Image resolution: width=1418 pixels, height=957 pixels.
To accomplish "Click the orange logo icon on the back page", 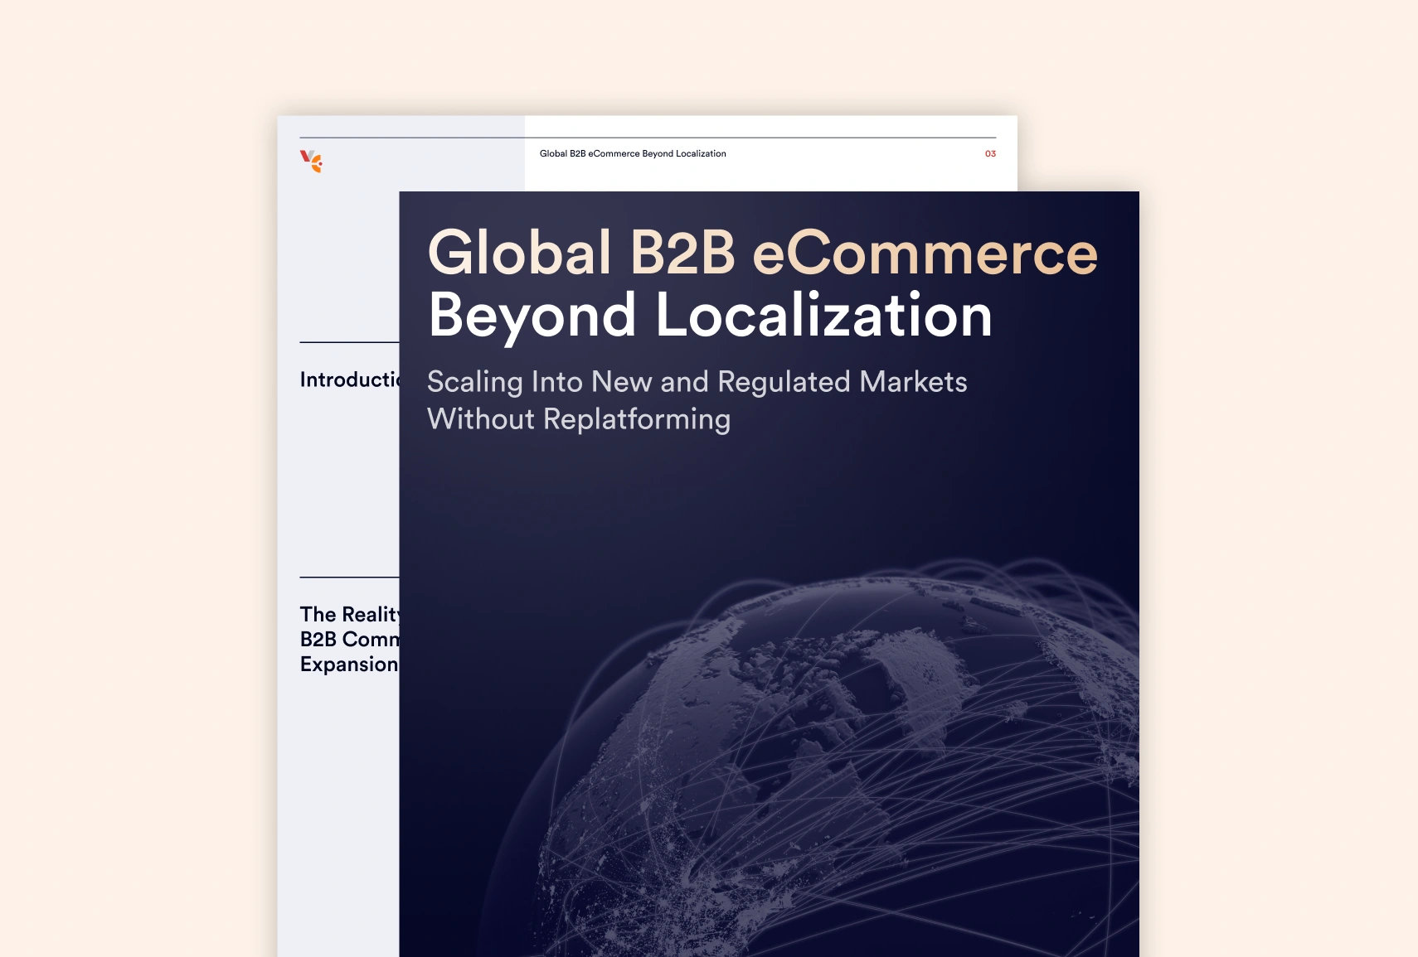I will pyautogui.click(x=311, y=161).
